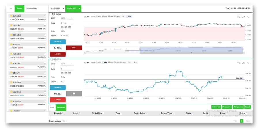
Task: Switch to the Commodities tab
Action: coord(31,9)
